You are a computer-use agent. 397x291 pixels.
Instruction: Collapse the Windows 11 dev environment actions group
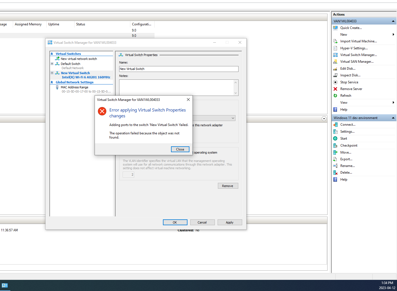coord(393,118)
